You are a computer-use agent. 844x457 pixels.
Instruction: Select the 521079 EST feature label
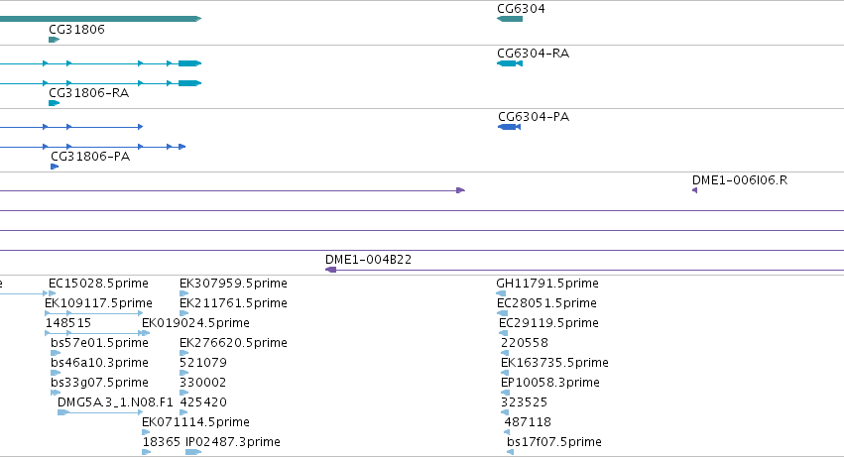pos(203,362)
